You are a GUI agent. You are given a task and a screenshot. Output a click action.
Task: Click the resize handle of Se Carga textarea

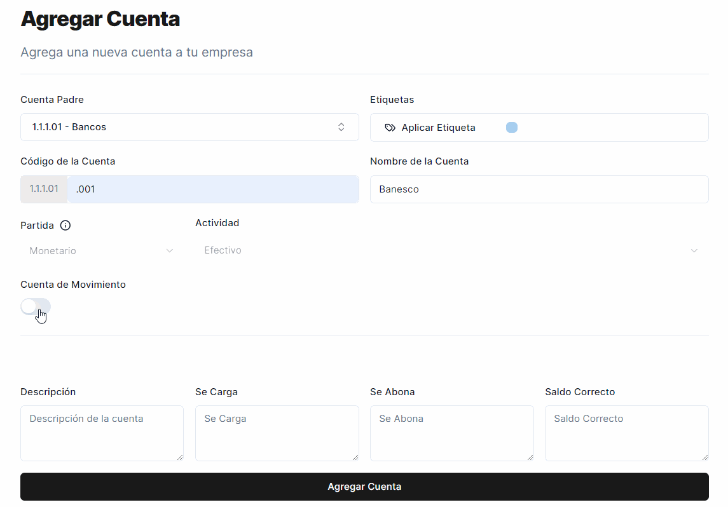(354, 457)
